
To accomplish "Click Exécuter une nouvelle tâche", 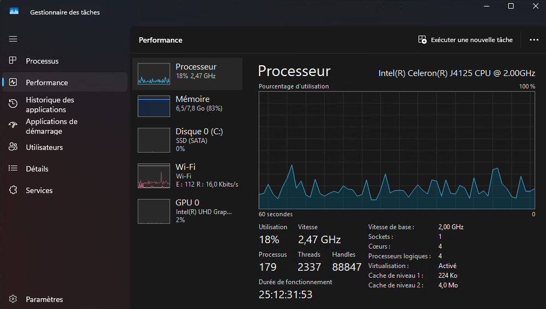I will click(466, 39).
